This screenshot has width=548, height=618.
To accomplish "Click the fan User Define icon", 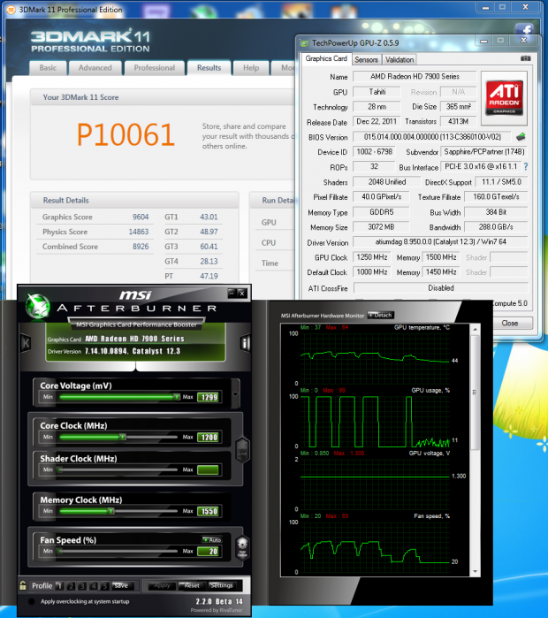I will (x=242, y=547).
